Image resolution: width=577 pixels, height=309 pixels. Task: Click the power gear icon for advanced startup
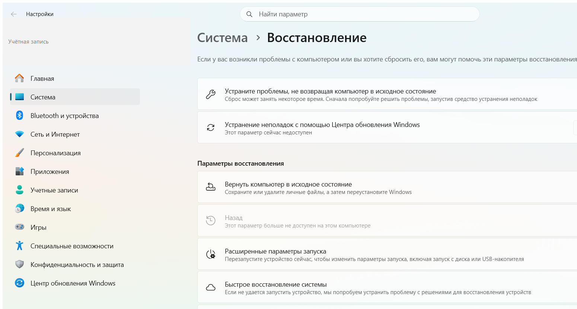[211, 254]
